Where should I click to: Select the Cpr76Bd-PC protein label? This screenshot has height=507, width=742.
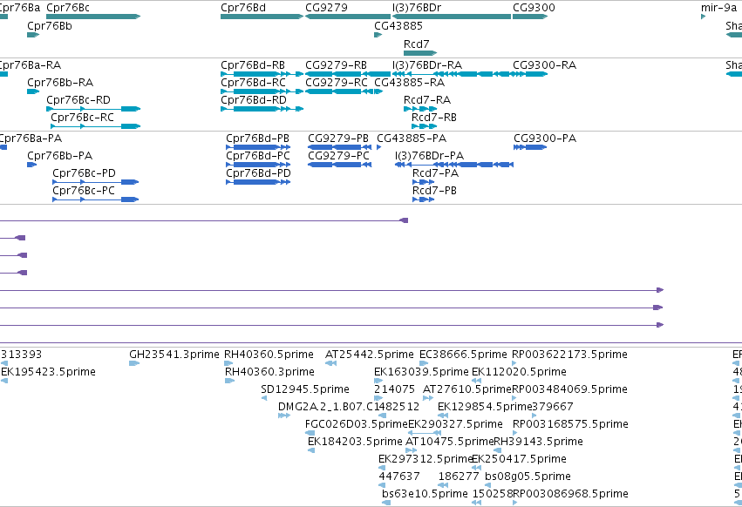pyautogui.click(x=258, y=156)
